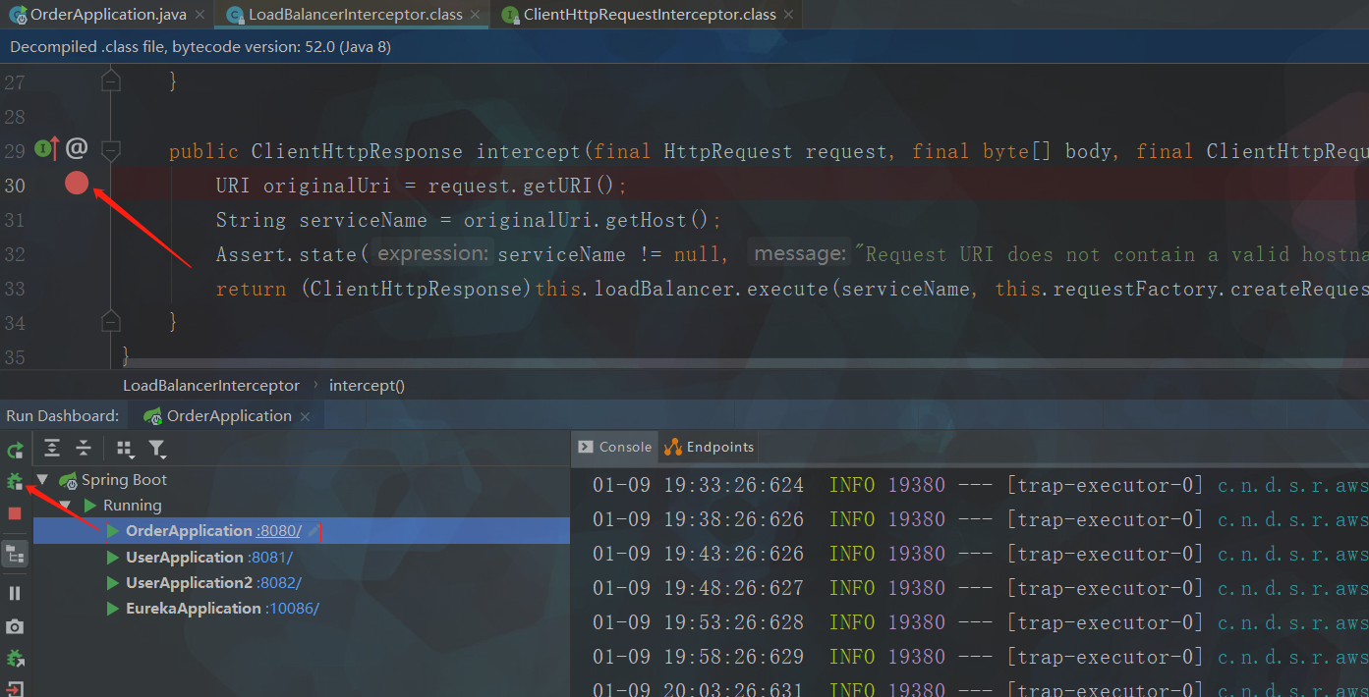Select UserApplication in the Run Dashboard tree
This screenshot has width=1369, height=697.
click(x=187, y=558)
